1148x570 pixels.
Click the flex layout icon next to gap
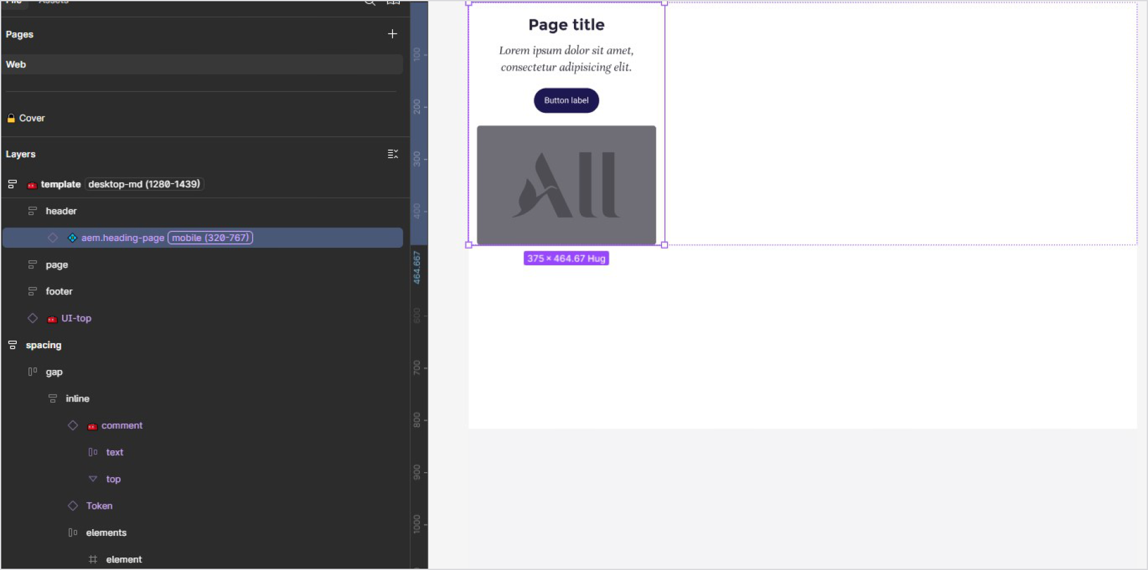[31, 371]
